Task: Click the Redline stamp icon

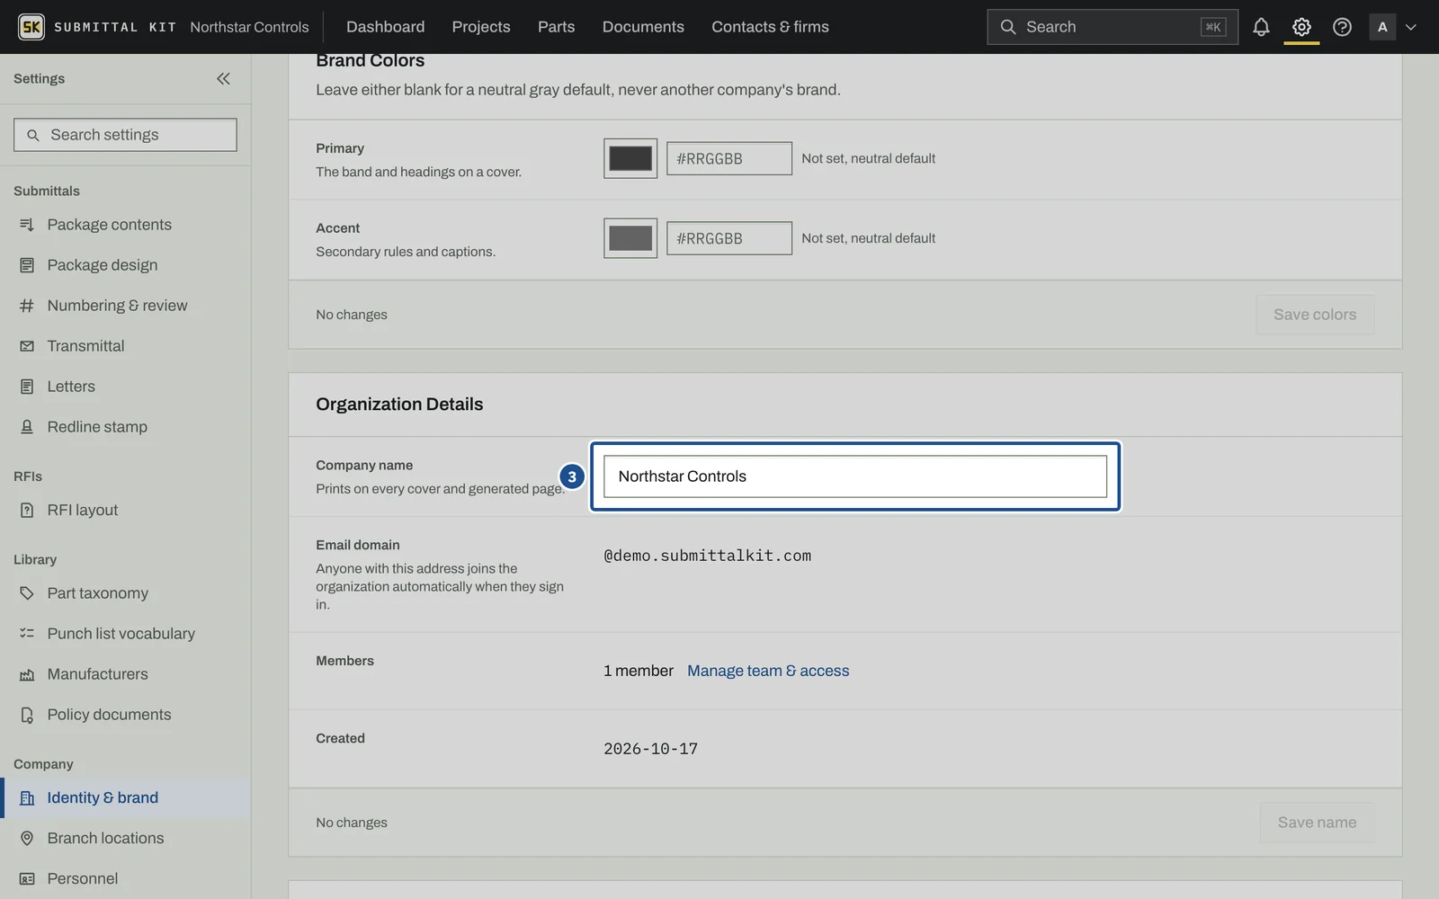Action: coord(27,427)
